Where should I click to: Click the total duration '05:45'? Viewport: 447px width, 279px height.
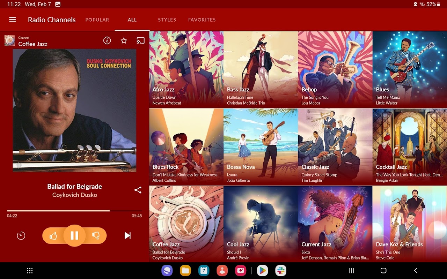click(137, 216)
